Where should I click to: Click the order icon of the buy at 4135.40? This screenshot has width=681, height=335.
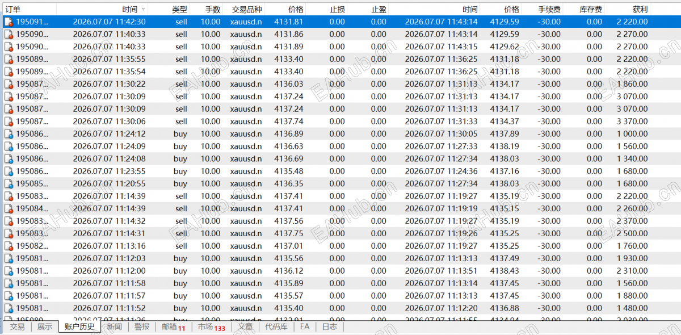coord(9,309)
